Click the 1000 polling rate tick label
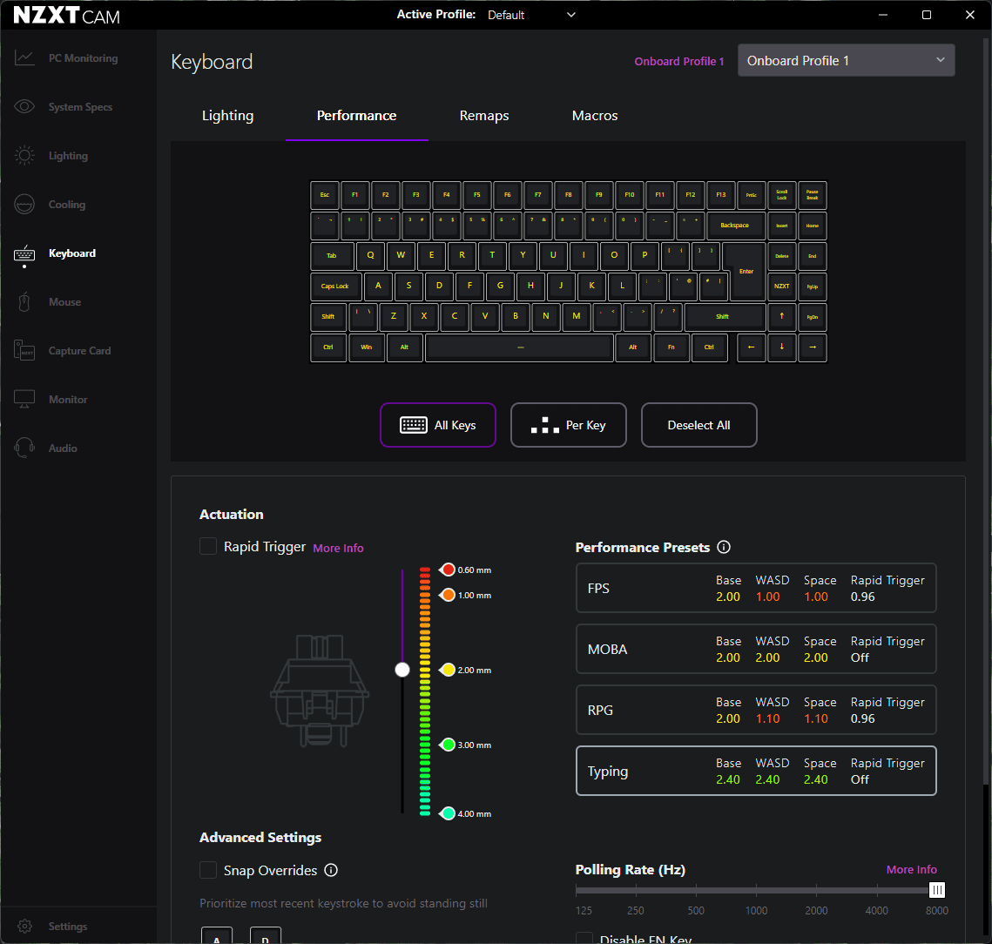 pos(756,910)
